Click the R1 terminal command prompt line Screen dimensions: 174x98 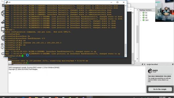coord(14,56)
